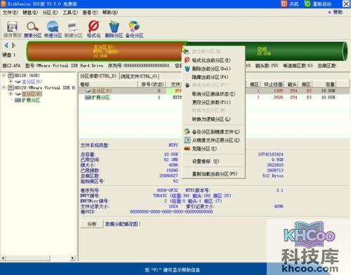Image resolution: width=351 pixels, height=275 pixels.
Task: Click the format icon beside 格式化当前分区
Action: (x=187, y=60)
